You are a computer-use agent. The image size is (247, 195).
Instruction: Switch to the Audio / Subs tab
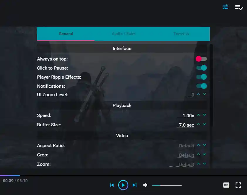point(123,34)
